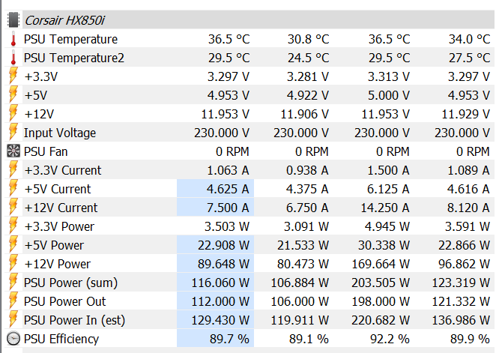Click the 92.2 % PSU Efficiency value
Viewport: 499px width, 353px height.
click(390, 339)
